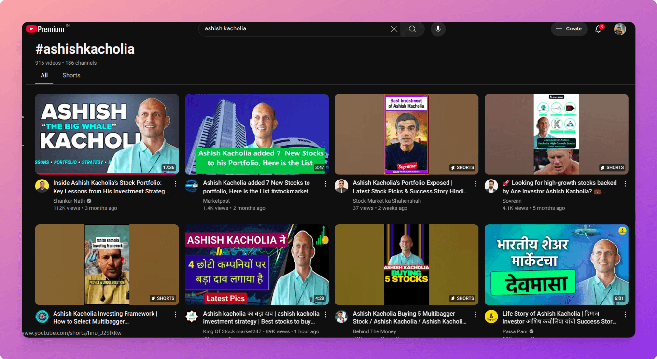Open the account profile avatar
Viewport: 657px width, 359px height.
tap(620, 29)
